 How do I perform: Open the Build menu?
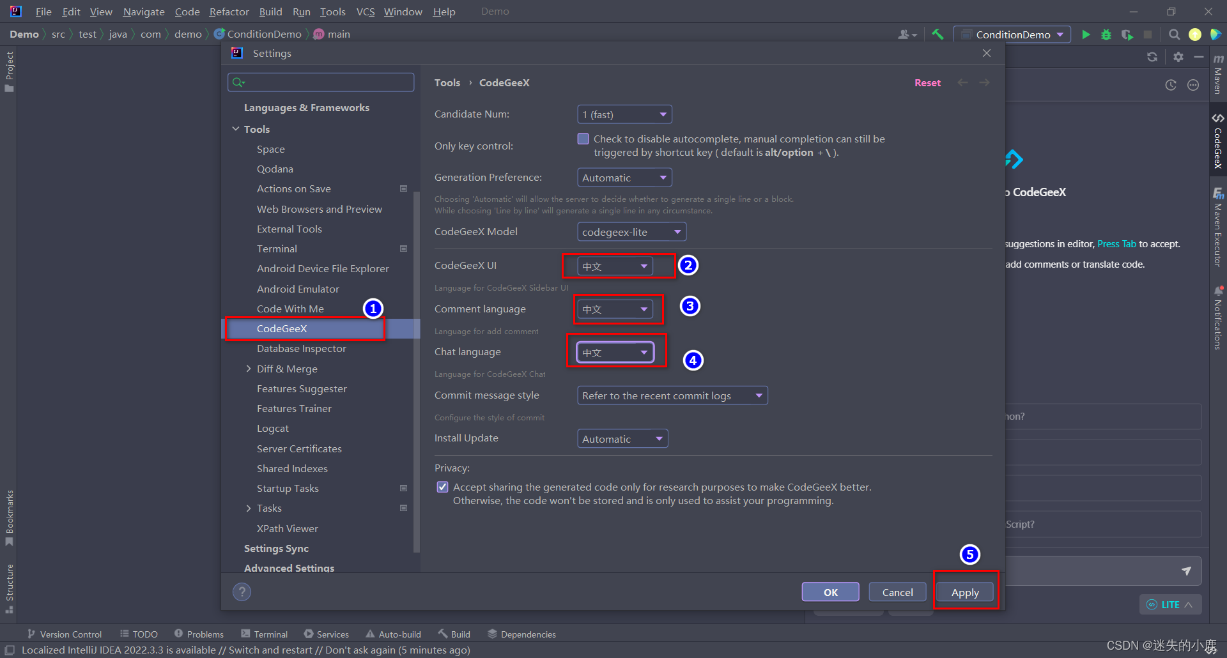(270, 11)
